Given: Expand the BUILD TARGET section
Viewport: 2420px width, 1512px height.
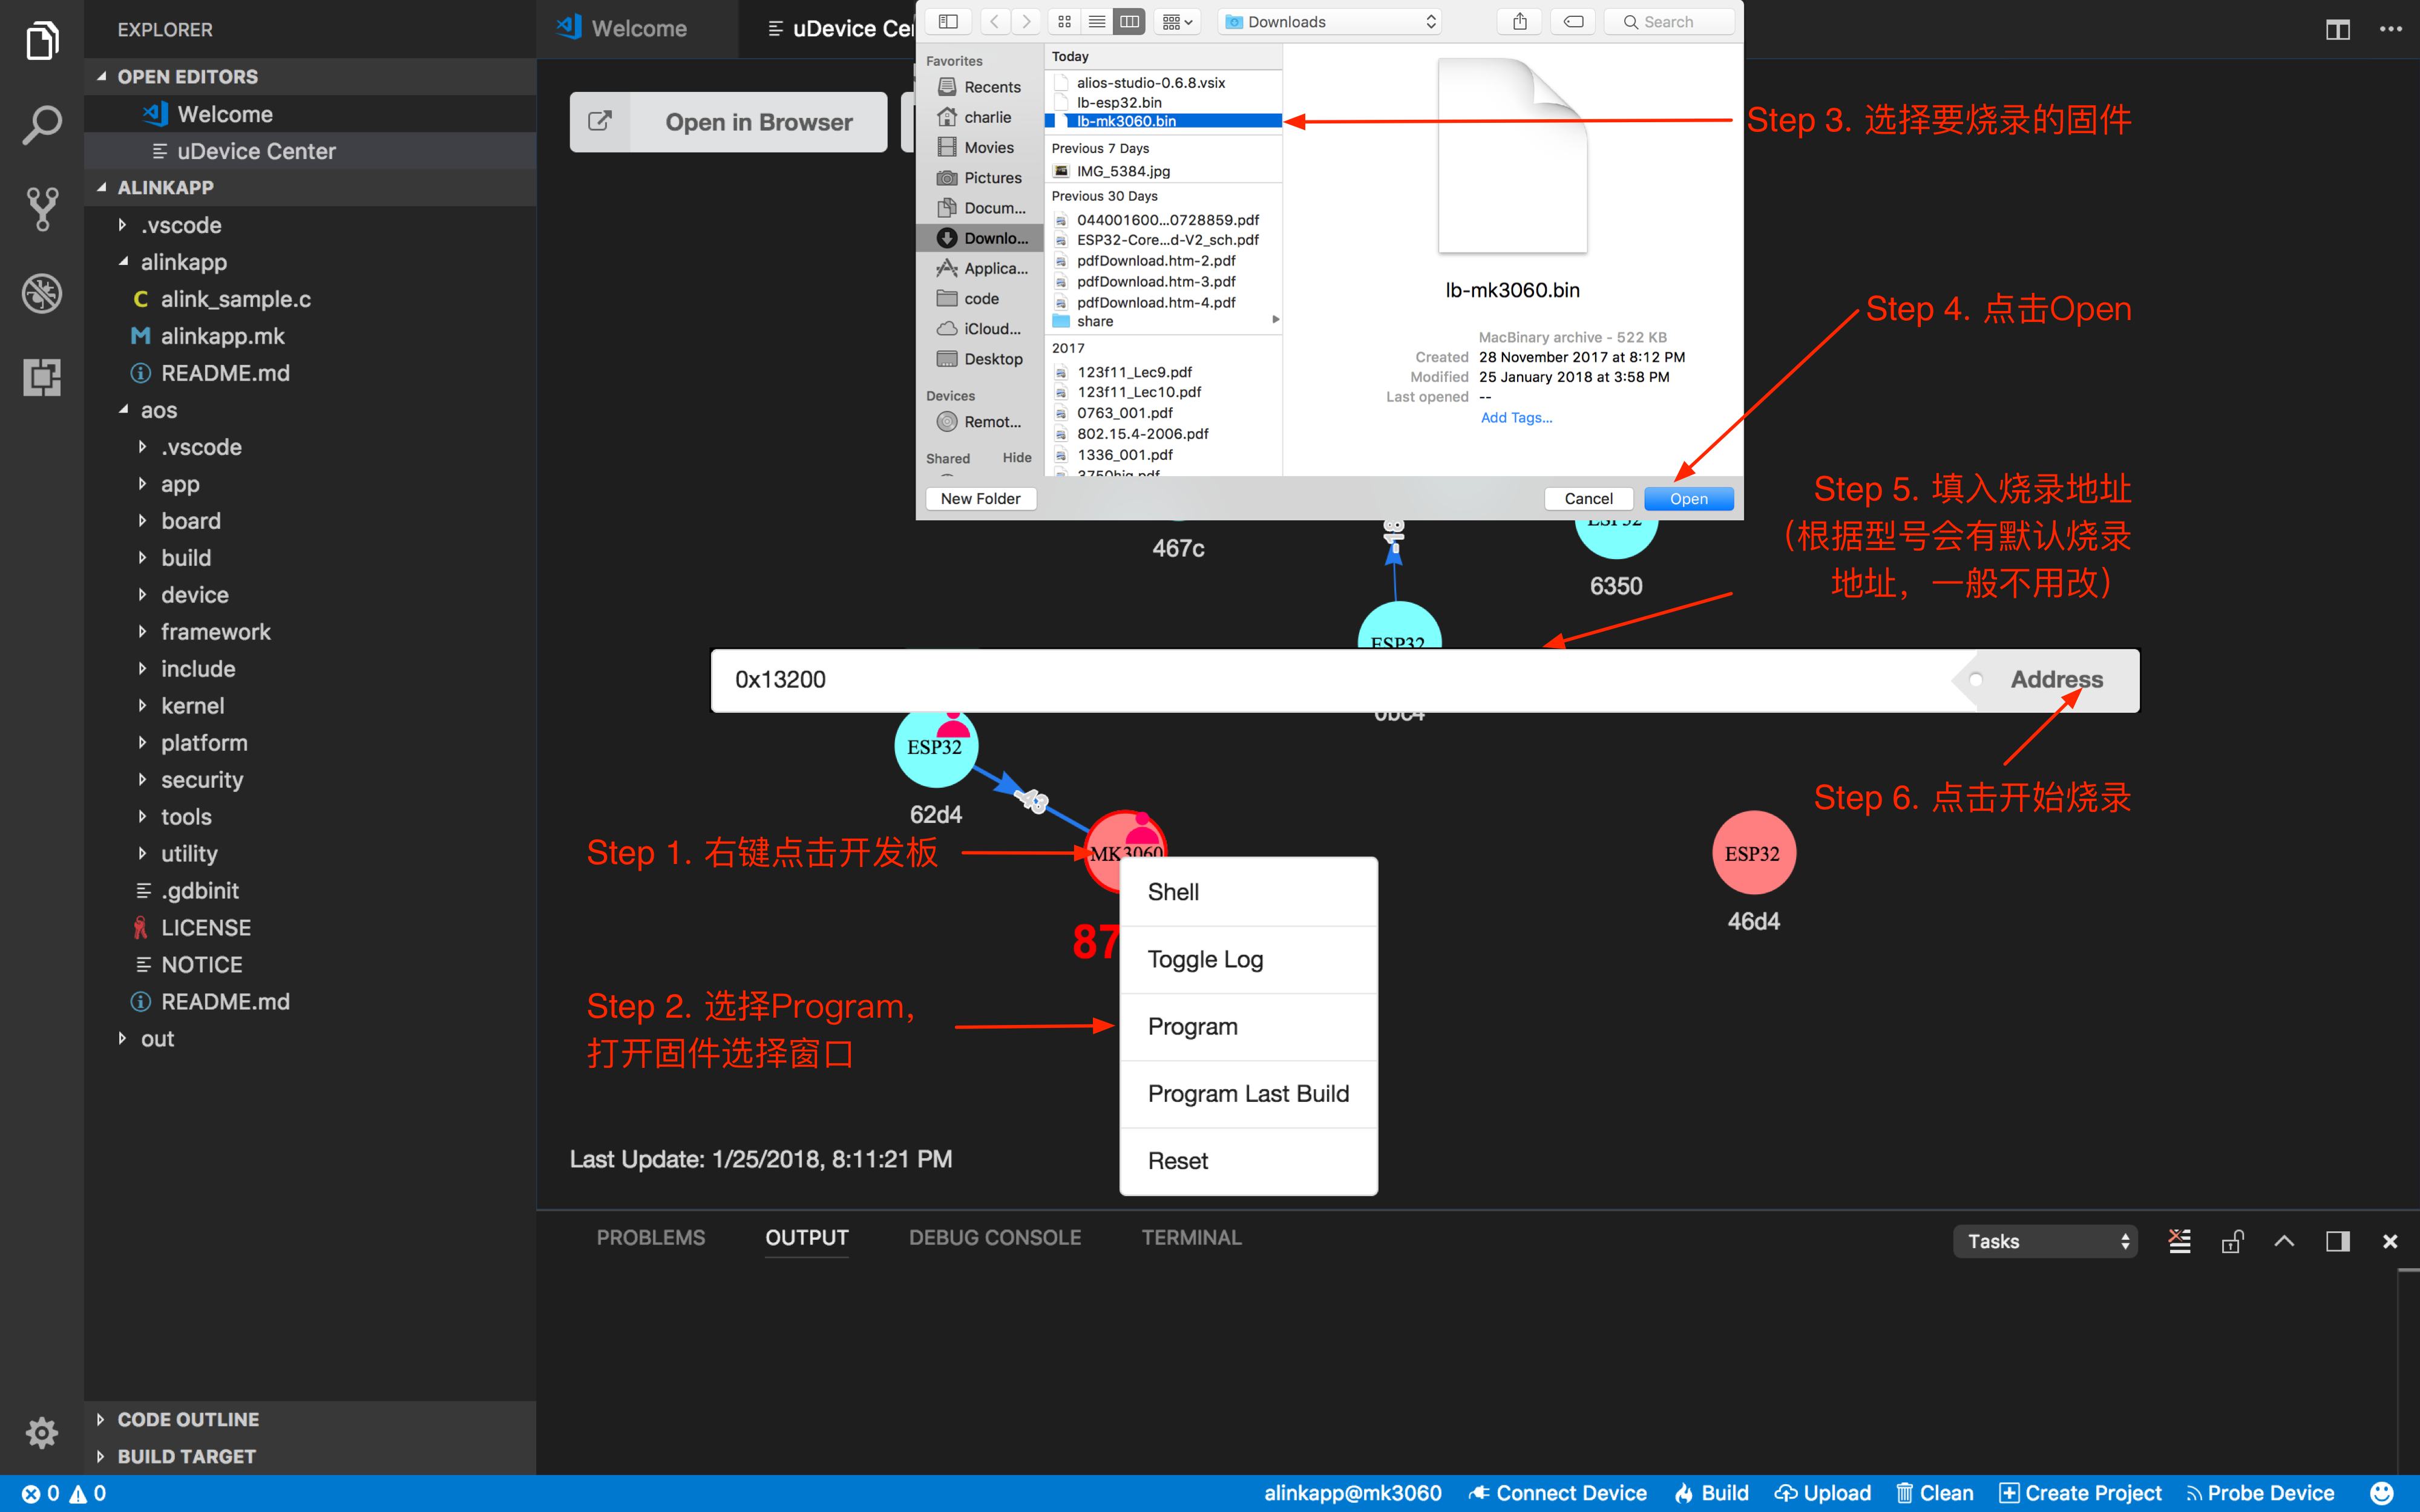Looking at the screenshot, I should pyautogui.click(x=310, y=1456).
